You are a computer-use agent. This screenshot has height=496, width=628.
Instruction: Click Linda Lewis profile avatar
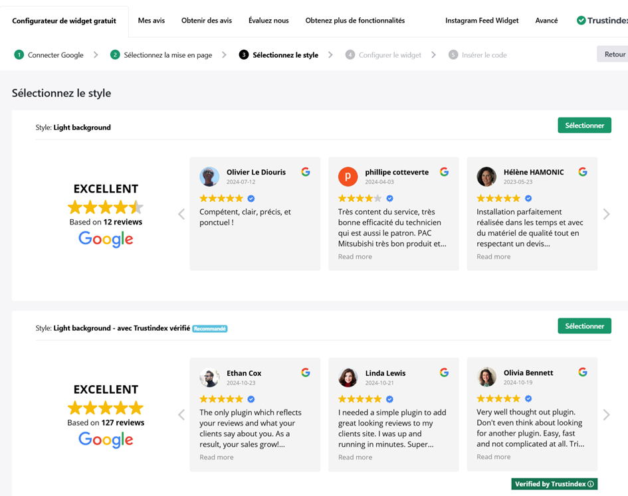click(x=348, y=378)
